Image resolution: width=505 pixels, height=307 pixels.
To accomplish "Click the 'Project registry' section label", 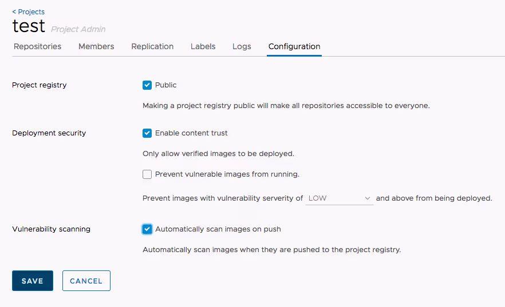I will pos(40,85).
